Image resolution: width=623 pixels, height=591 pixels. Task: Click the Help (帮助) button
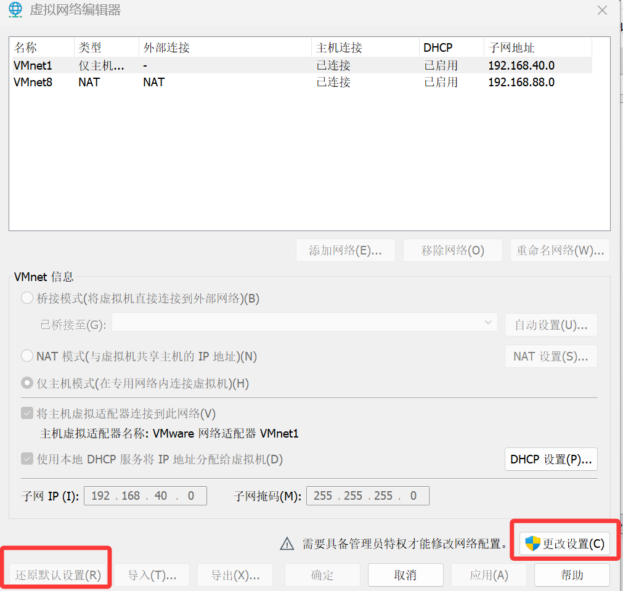click(572, 575)
